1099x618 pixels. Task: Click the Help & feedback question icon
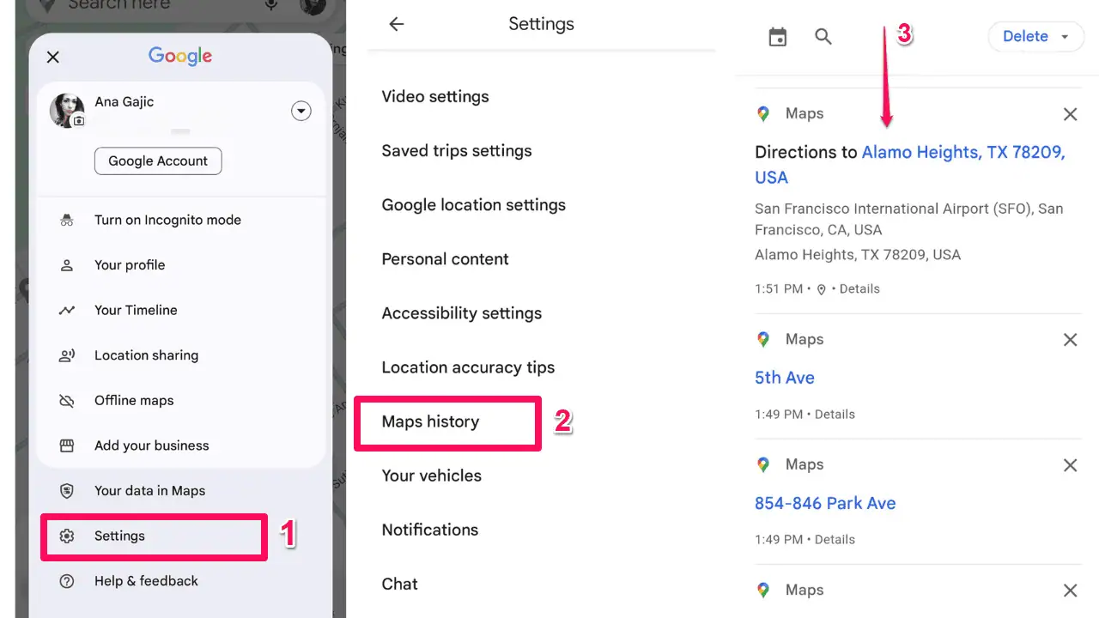67,581
